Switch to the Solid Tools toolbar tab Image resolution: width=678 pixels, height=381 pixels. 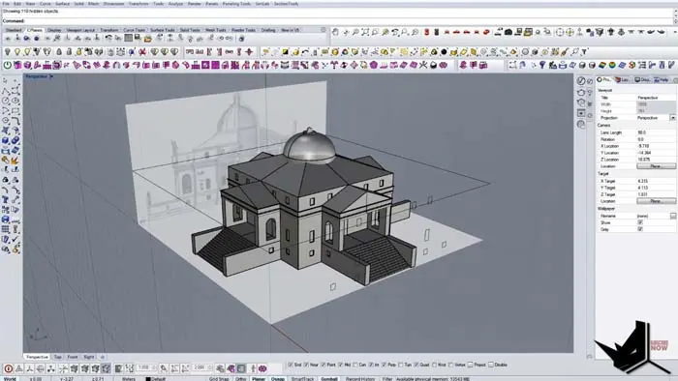click(190, 30)
